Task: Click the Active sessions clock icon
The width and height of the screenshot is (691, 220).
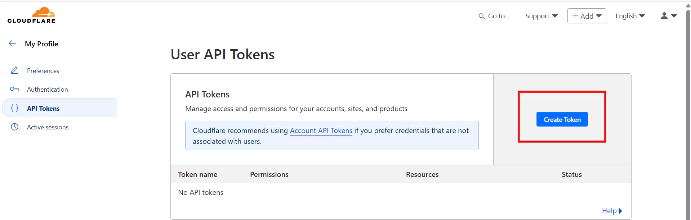Action: (14, 127)
